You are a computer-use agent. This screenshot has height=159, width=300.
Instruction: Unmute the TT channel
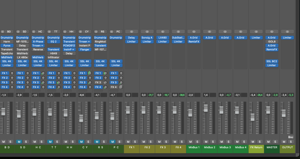point(50,142)
